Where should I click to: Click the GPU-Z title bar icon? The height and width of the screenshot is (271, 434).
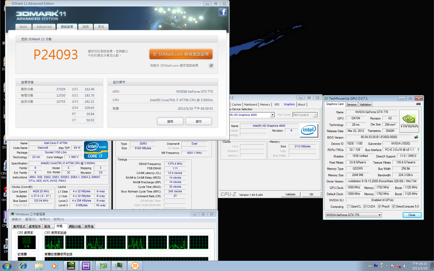click(x=326, y=98)
